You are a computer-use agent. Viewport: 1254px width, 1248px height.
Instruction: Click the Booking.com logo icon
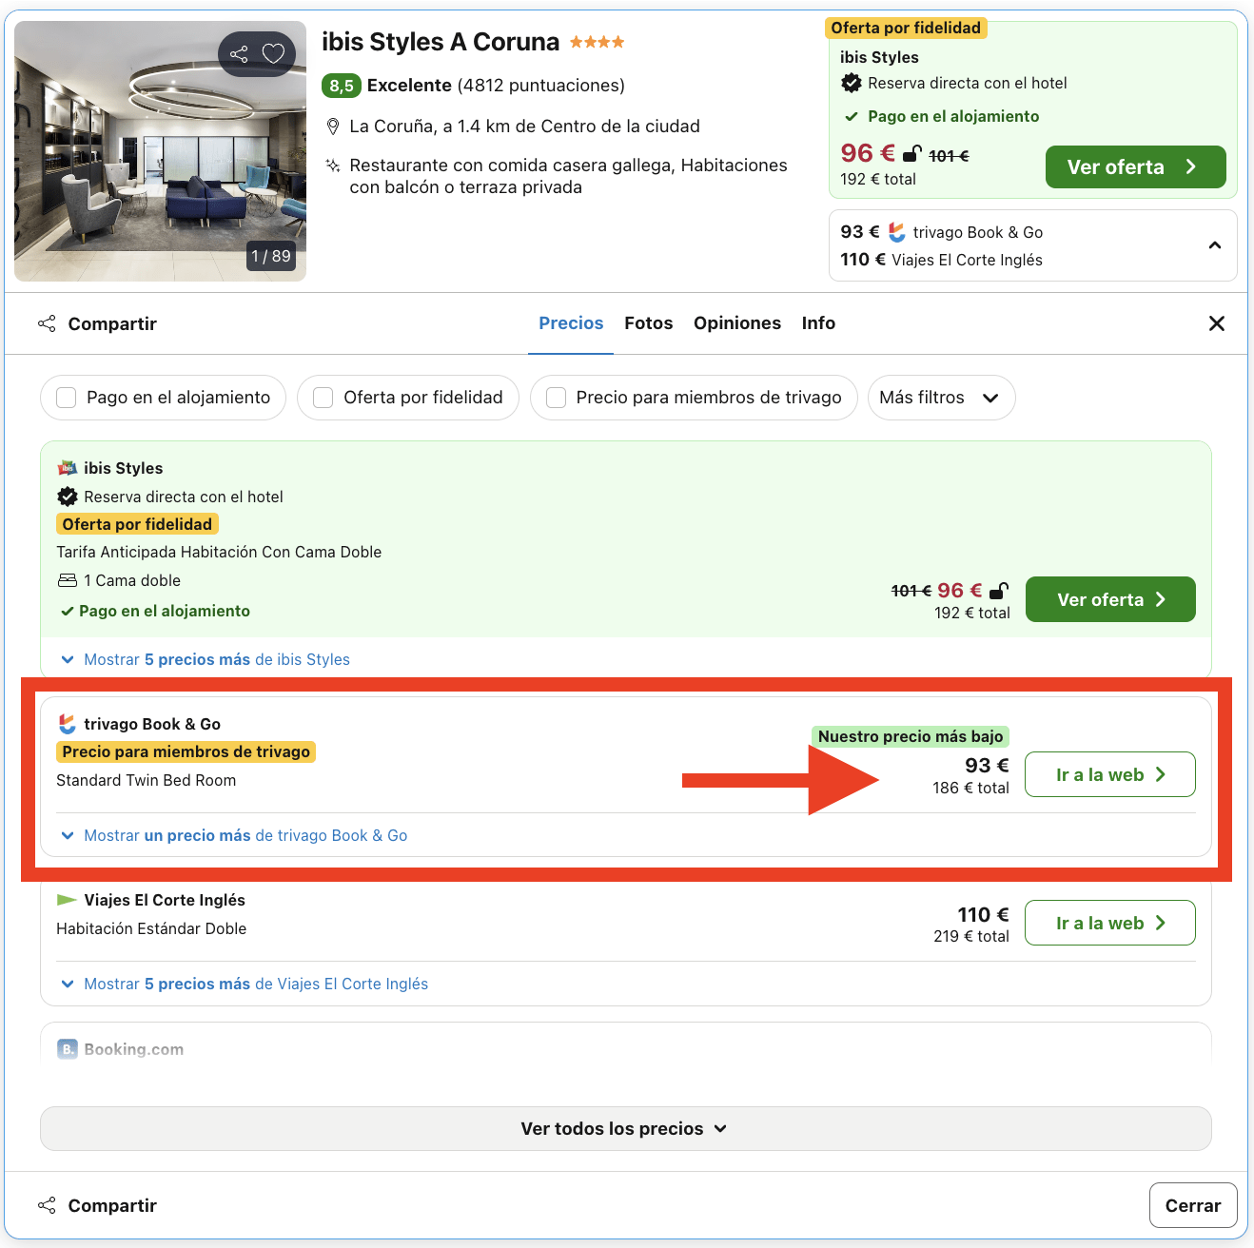(67, 1048)
